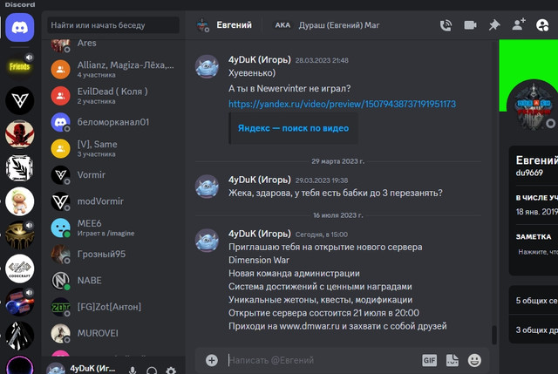Viewport: 558px width, 374px height.
Task: Expand the 3 mutual friends row
Action: pos(534,330)
